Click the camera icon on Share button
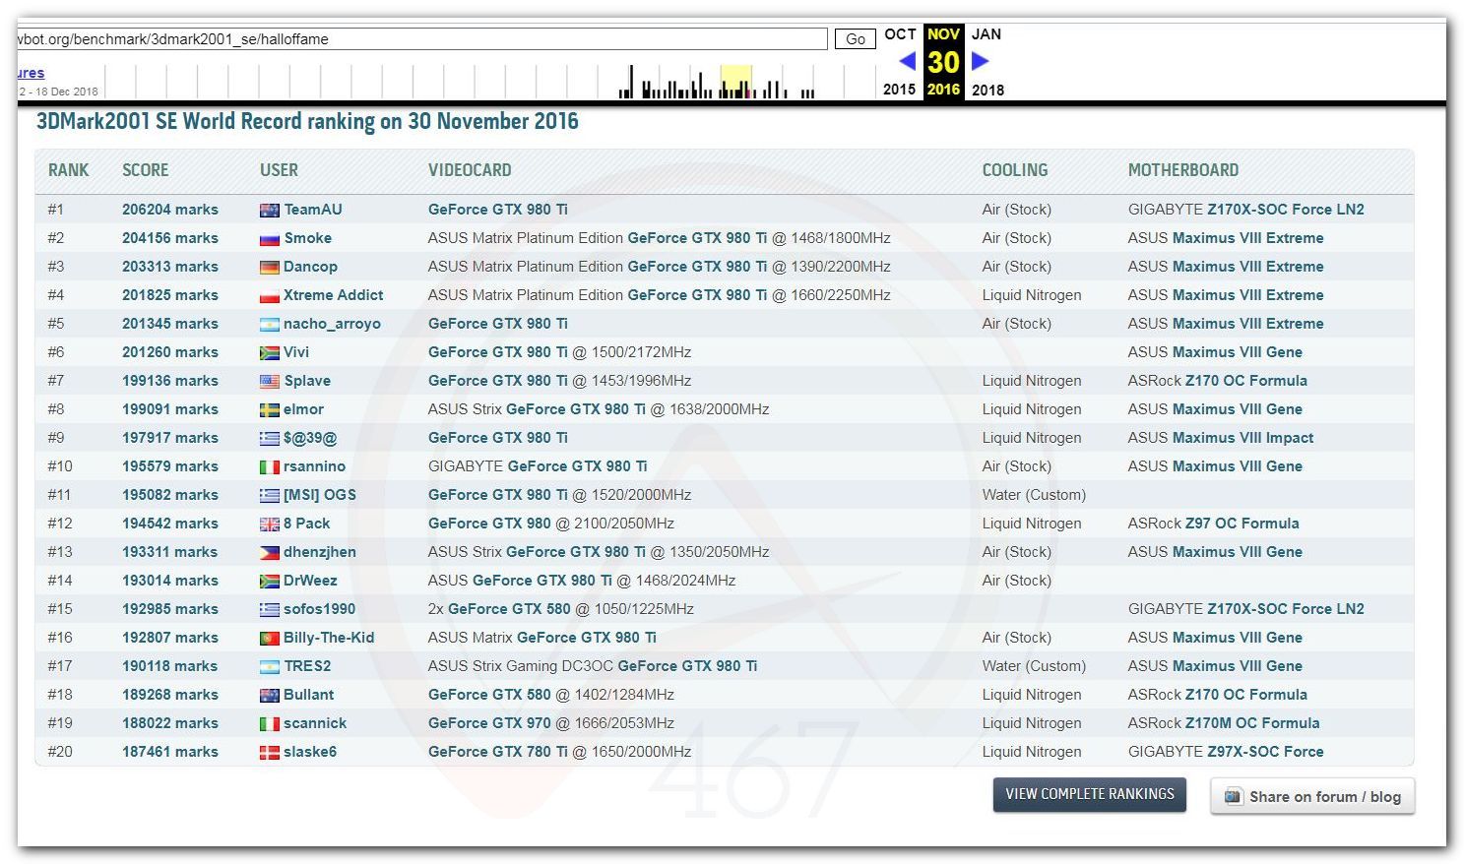1464x864 pixels. click(1233, 796)
